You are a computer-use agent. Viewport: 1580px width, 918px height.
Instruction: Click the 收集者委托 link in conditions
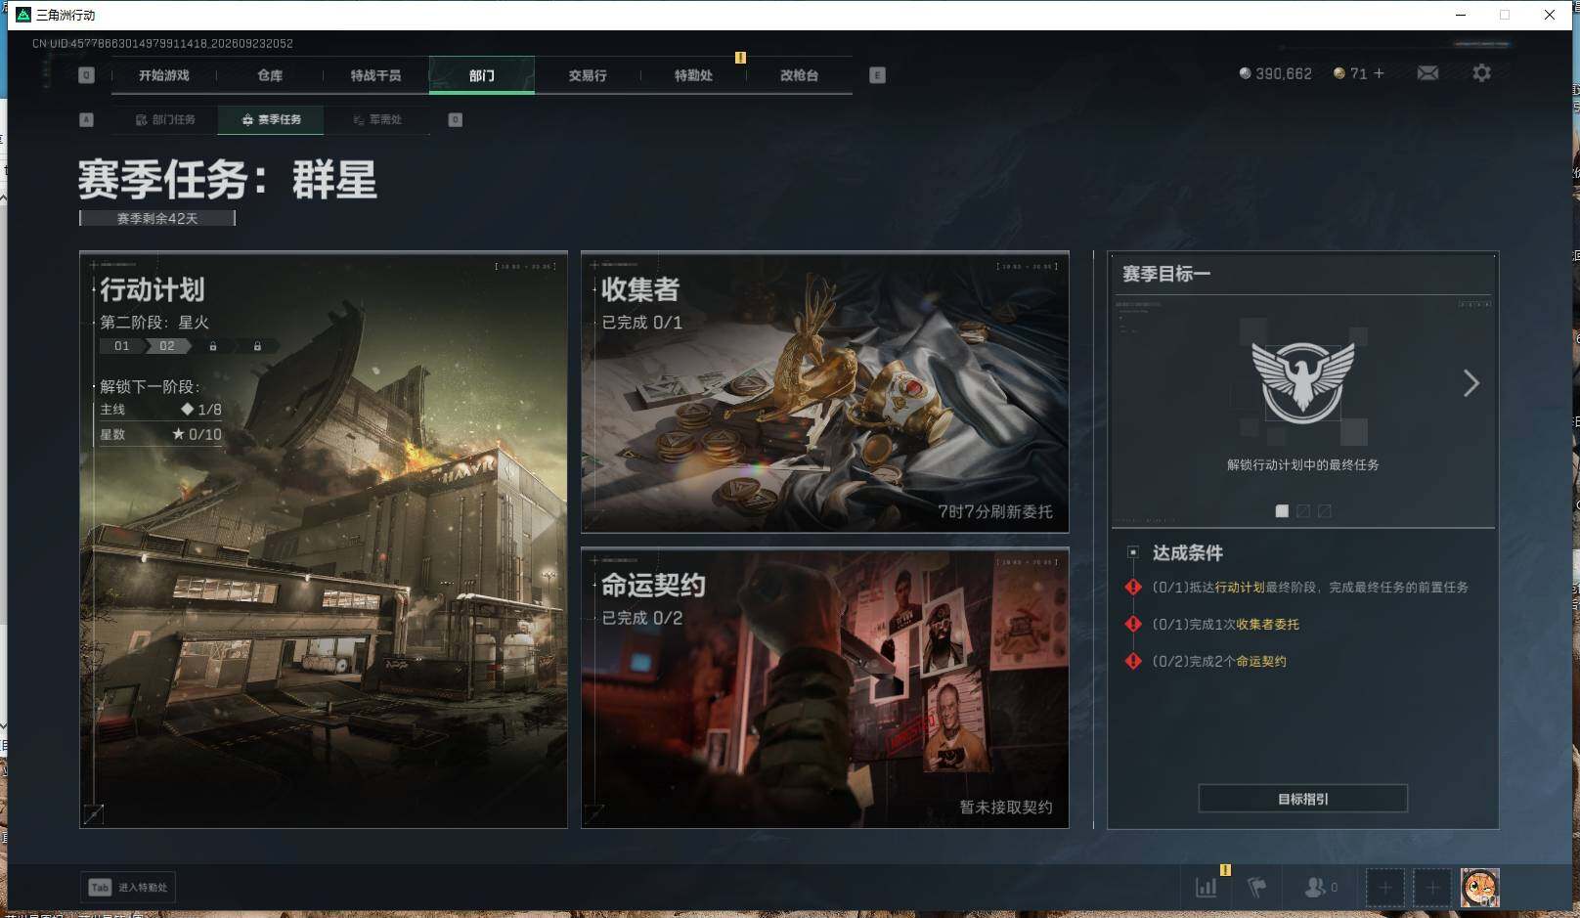point(1267,625)
